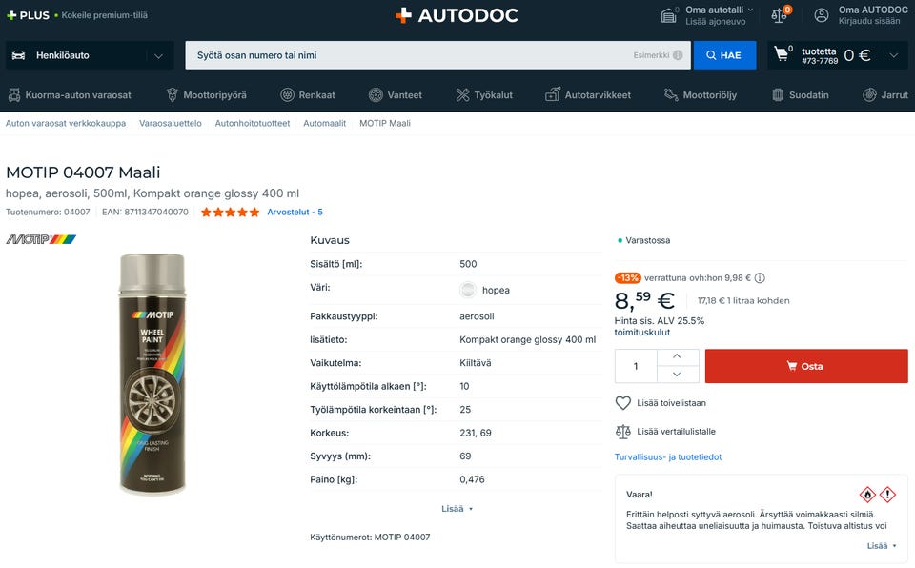Click the shopping cart icon in header

[x=781, y=54]
